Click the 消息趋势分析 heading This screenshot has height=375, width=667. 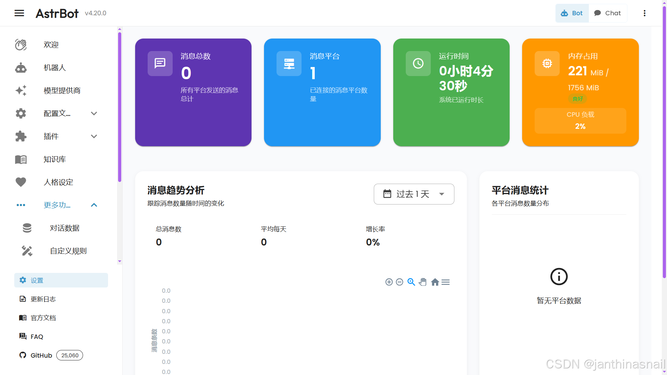pos(176,190)
